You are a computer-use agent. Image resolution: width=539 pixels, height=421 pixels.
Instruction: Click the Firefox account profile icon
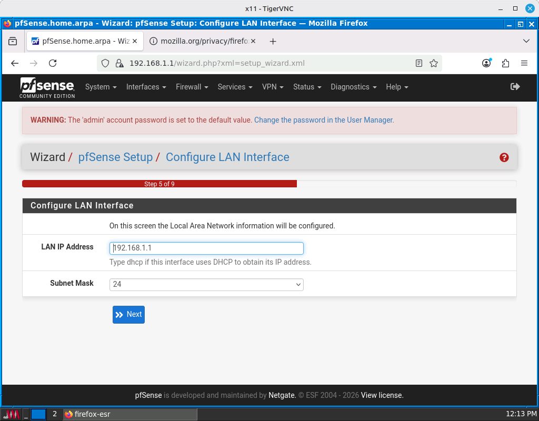click(486, 63)
